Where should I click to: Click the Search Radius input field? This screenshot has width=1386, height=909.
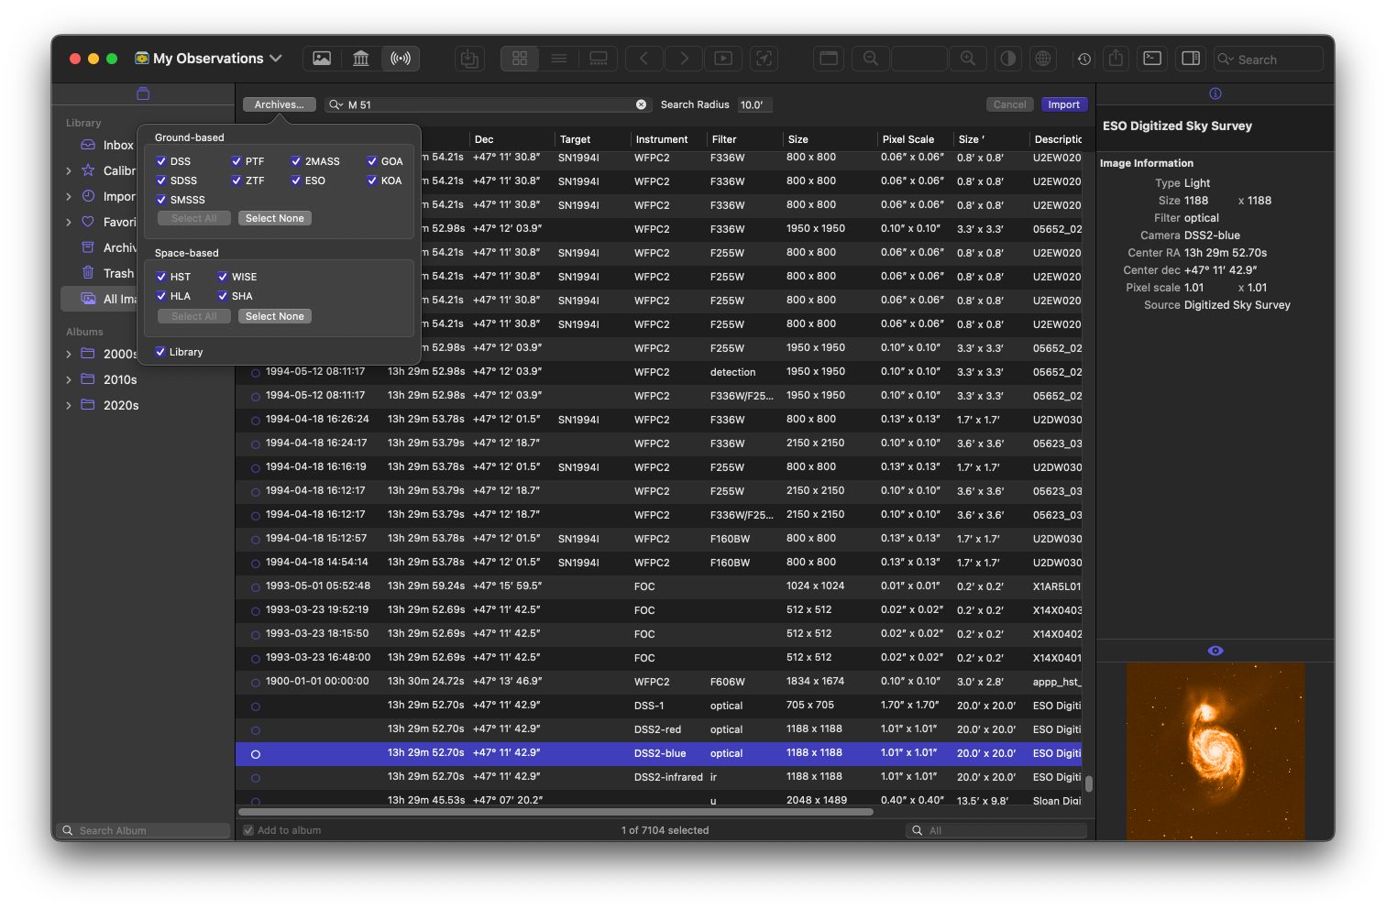(754, 104)
